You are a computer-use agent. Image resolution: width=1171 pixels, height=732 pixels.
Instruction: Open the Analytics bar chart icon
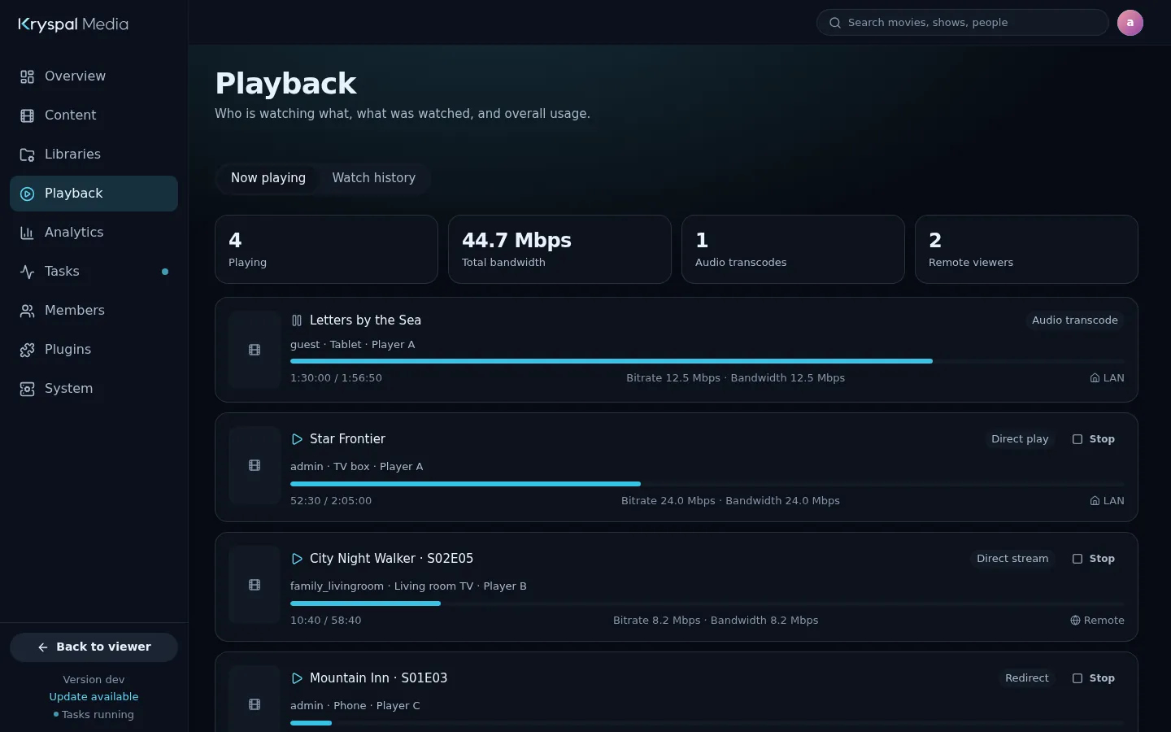point(27,233)
